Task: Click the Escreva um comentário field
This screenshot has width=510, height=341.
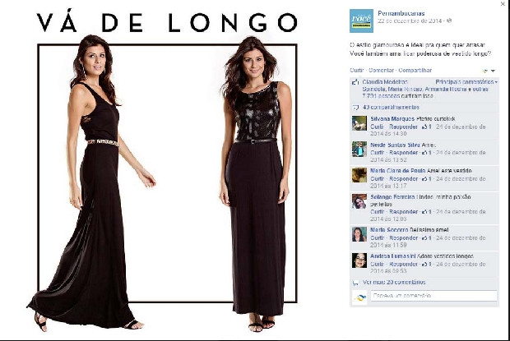Action: (x=433, y=296)
